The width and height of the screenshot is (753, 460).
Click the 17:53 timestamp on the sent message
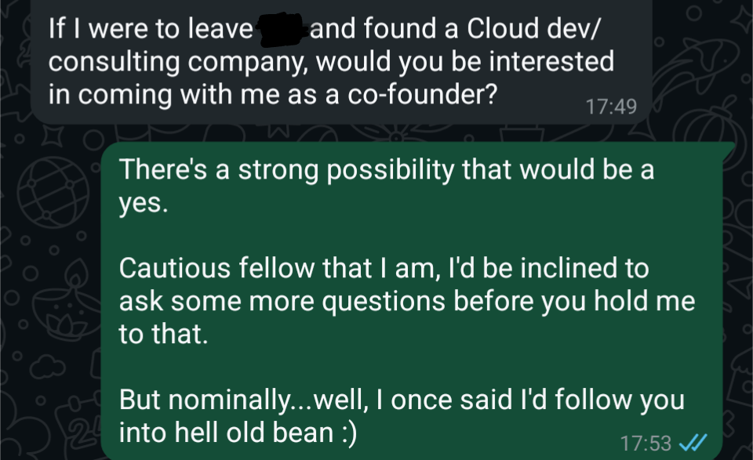645,444
